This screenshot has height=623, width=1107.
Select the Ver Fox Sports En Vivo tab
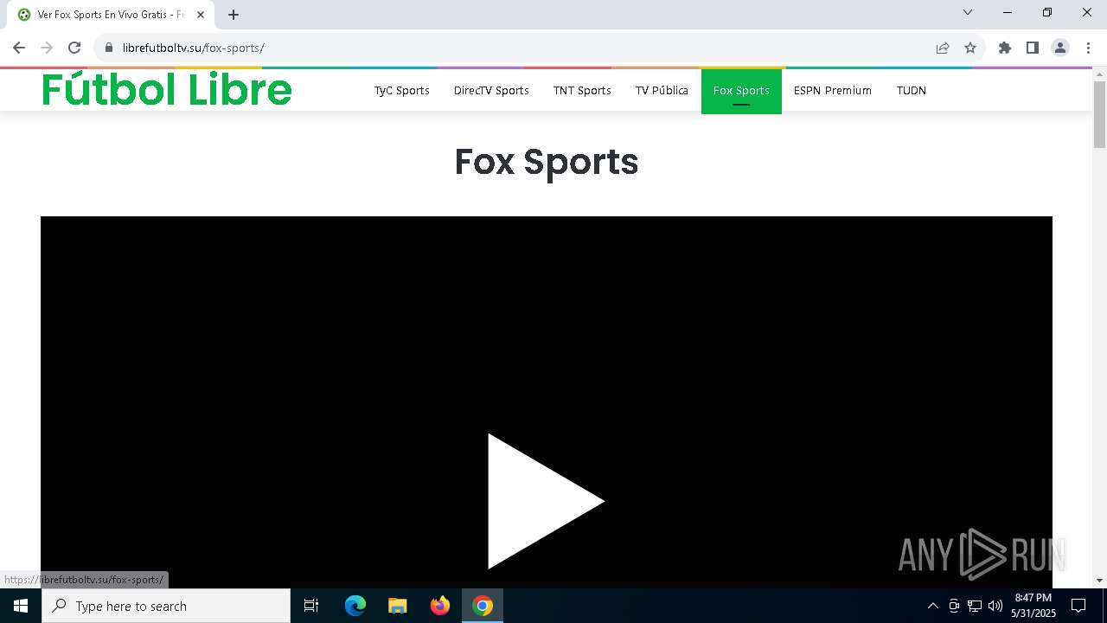tap(111, 15)
